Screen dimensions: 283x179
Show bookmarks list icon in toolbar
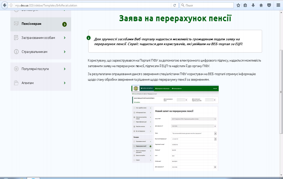(x=245, y=5)
